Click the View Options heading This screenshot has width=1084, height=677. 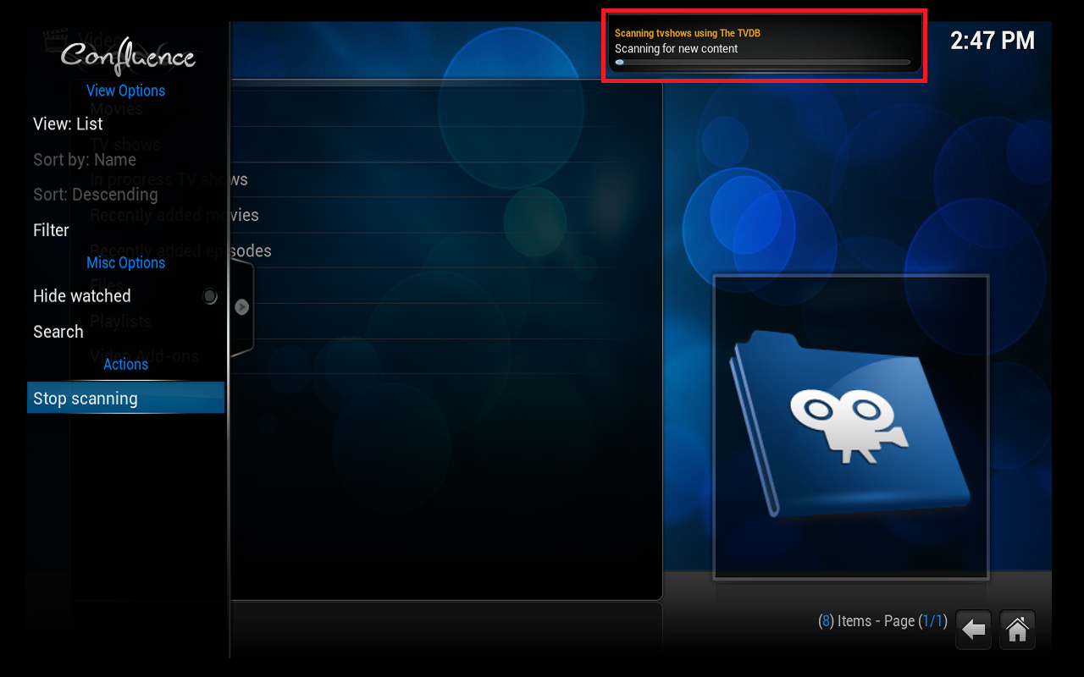[125, 91]
